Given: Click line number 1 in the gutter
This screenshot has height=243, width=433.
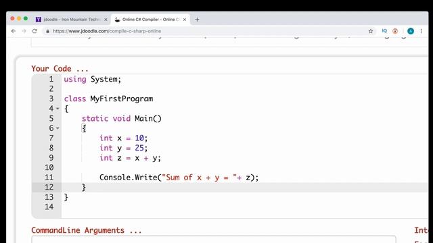Looking at the screenshot, I should point(51,80).
